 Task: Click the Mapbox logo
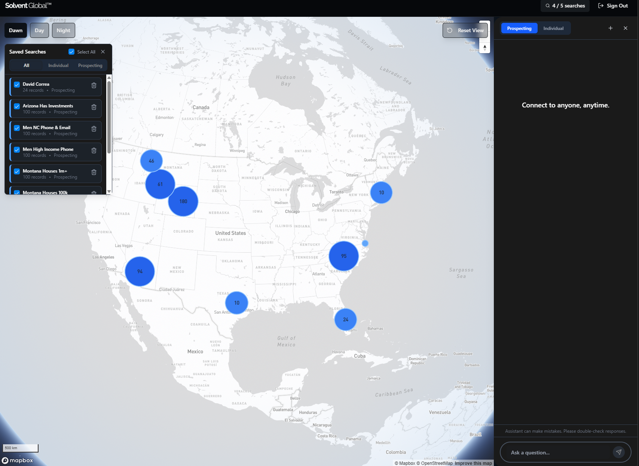[18, 460]
